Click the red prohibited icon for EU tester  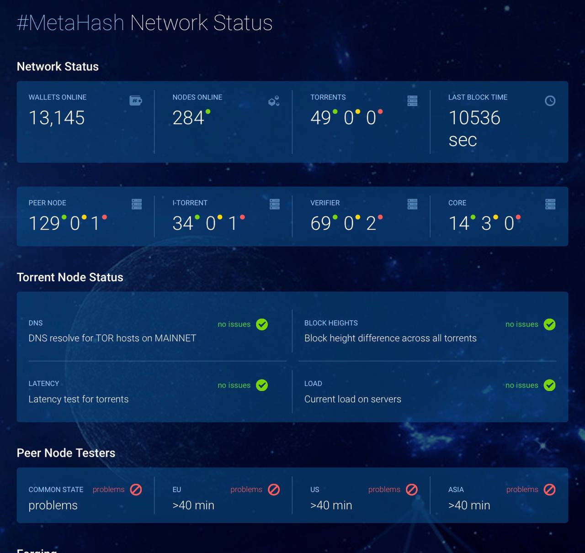point(274,490)
